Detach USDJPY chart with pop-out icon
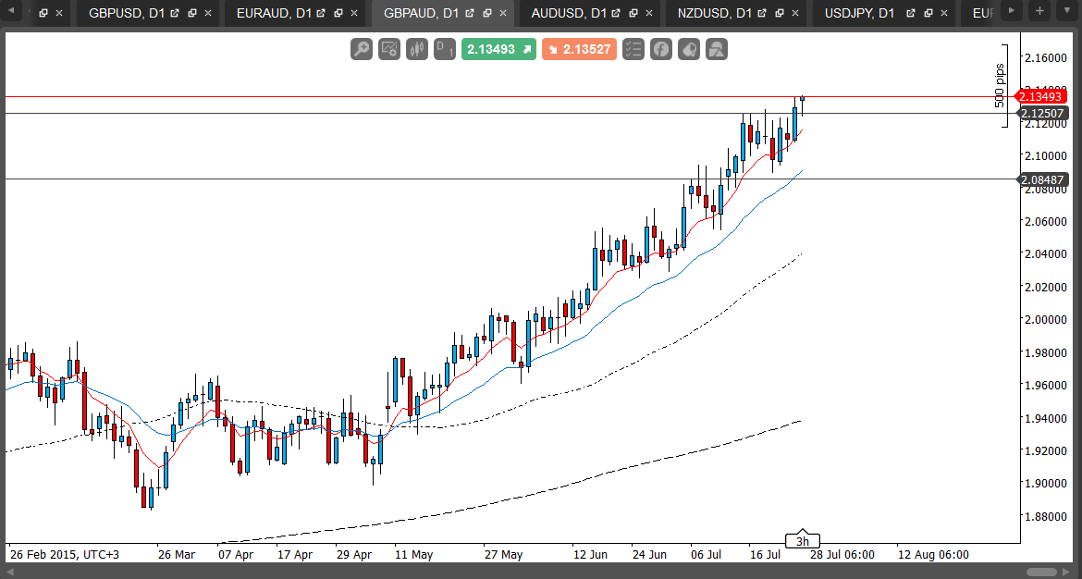 (912, 13)
